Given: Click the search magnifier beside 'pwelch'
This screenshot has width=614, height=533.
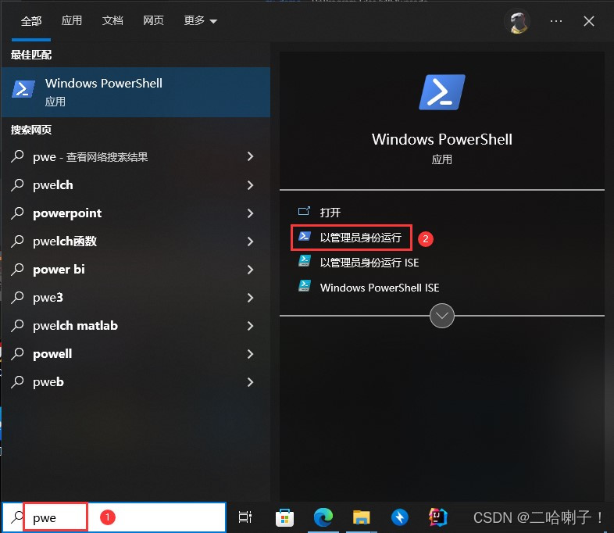Looking at the screenshot, I should 17,184.
